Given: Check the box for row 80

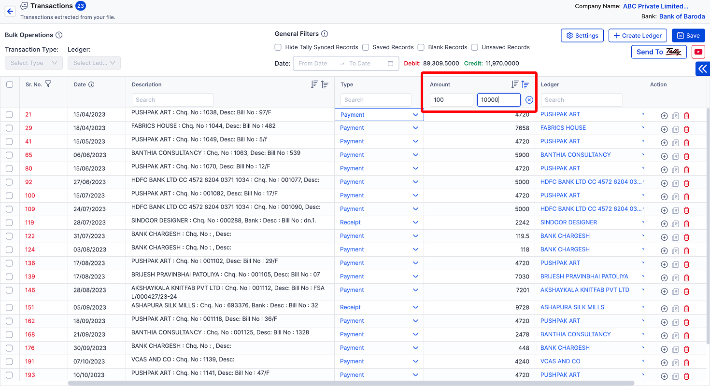Looking at the screenshot, I should [9, 168].
